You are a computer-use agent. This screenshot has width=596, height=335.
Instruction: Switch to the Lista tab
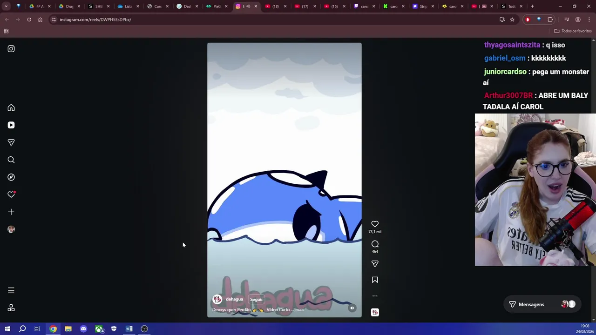128,7
